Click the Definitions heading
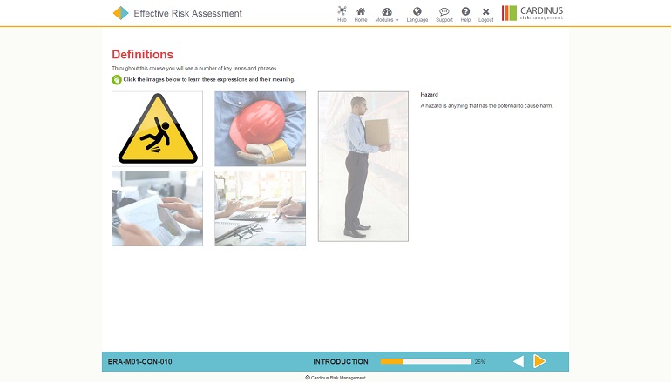This screenshot has height=382, width=671. click(x=143, y=54)
